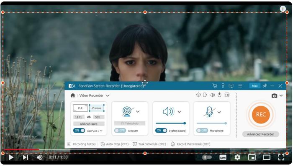Click the width field showing 1171
Image resolution: width=293 pixels, height=166 pixels.
79,117
